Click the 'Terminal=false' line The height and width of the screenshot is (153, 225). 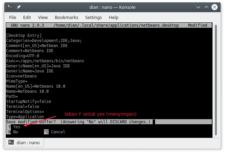[x=23, y=106]
